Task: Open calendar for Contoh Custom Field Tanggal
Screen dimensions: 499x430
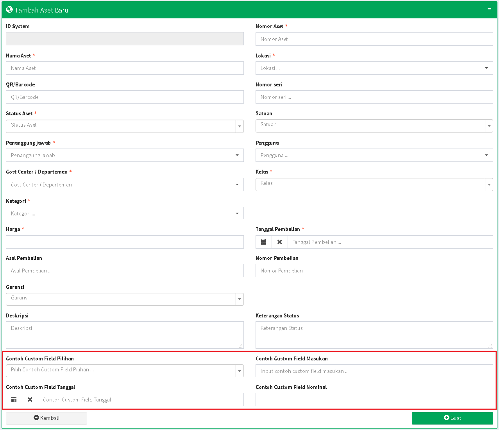Action: [14, 400]
